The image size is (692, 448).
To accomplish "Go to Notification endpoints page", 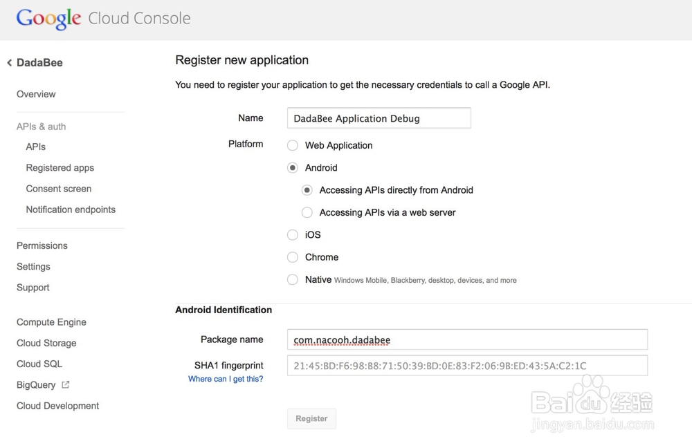I will pyautogui.click(x=71, y=209).
